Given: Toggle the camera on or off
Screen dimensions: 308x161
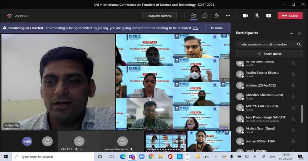Looking at the screenshot, I should coord(245,16).
